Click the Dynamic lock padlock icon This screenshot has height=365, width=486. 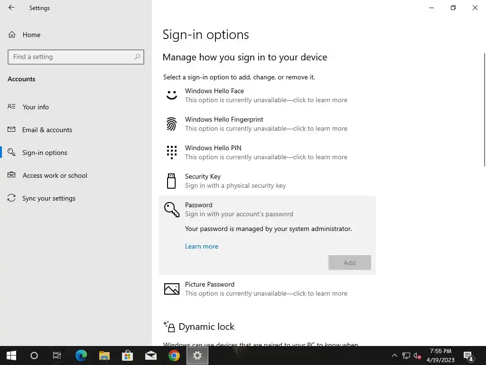pyautogui.click(x=169, y=327)
